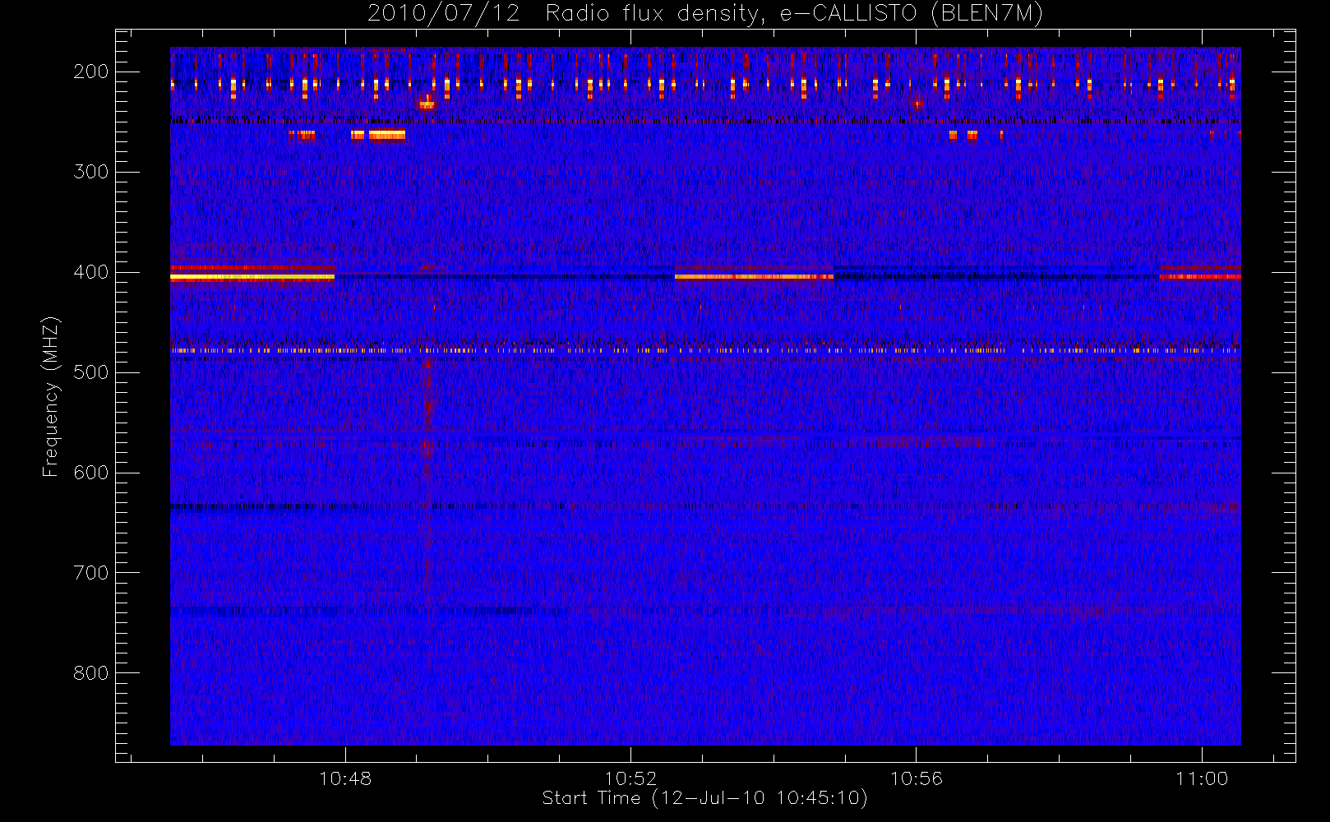
Task: Click the frequency tick label 800
Action: (x=91, y=673)
